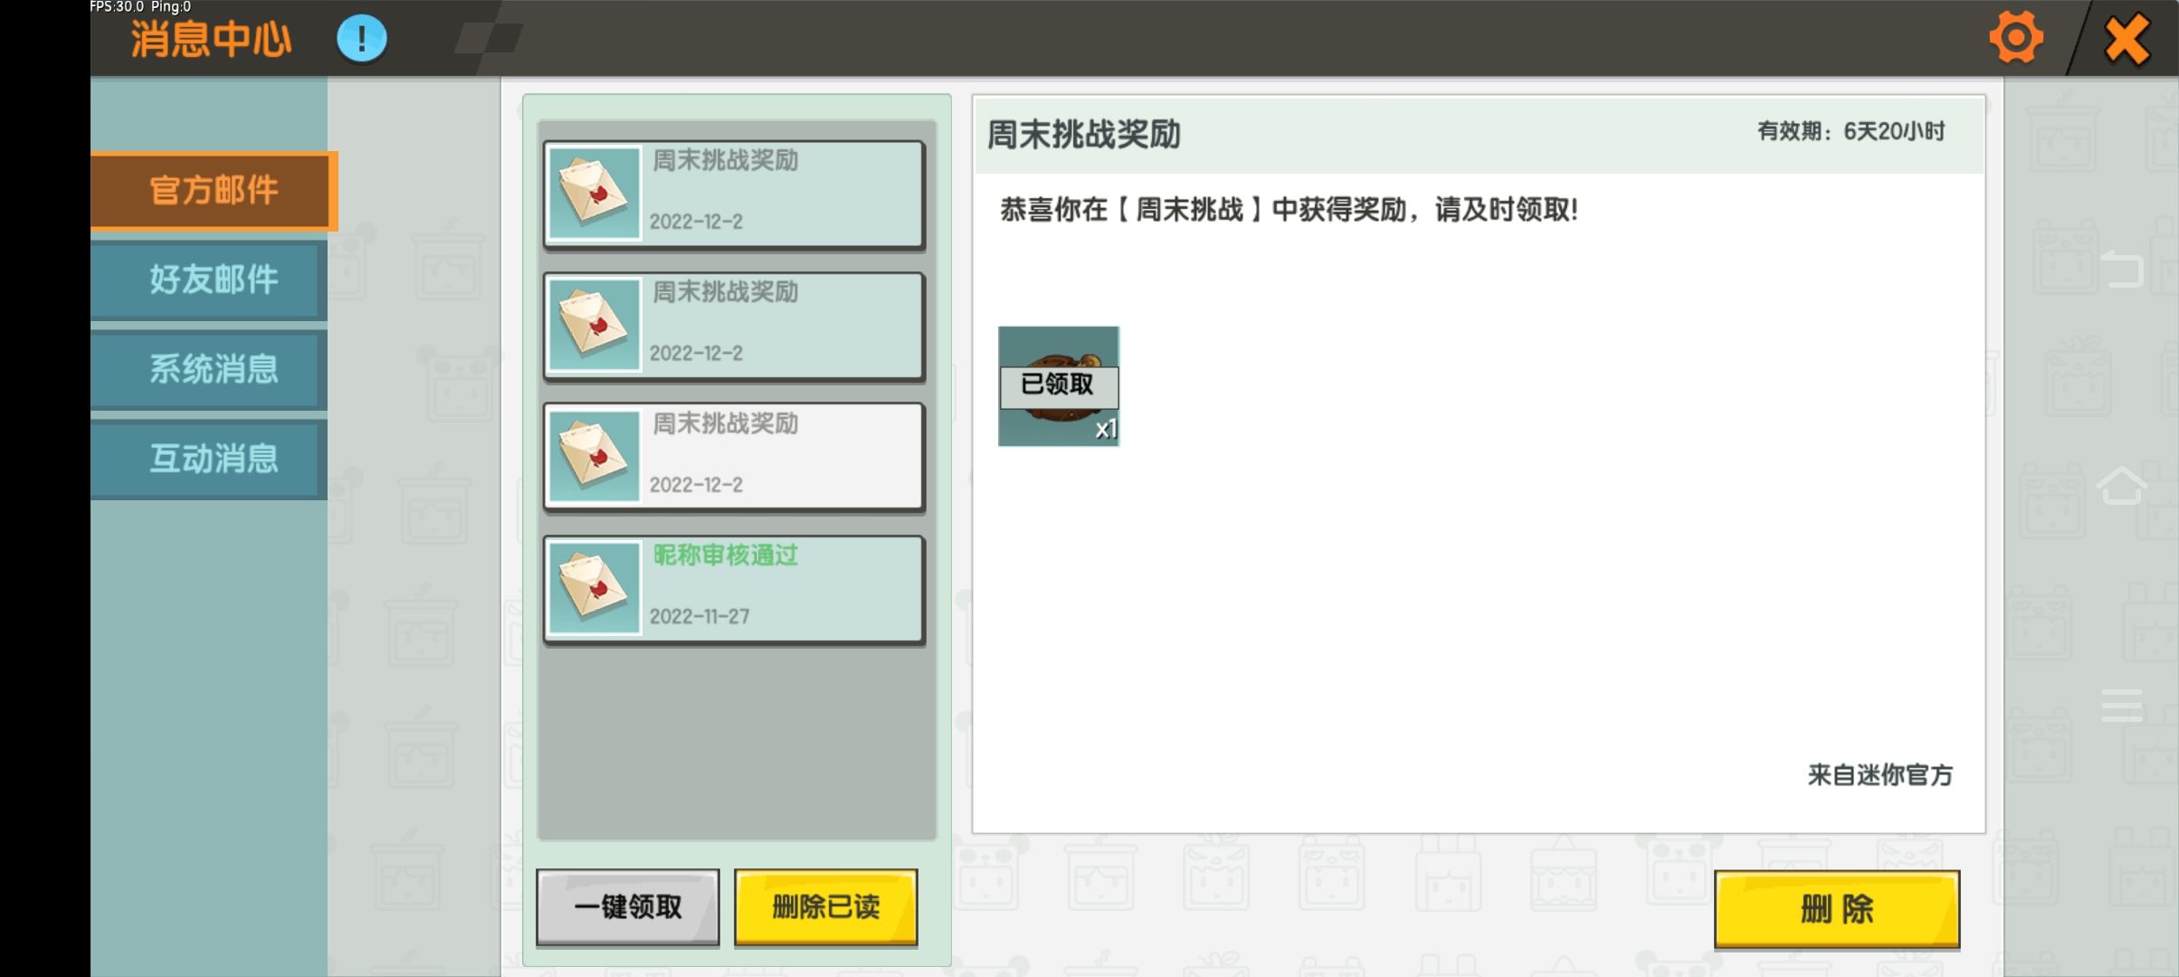Click envelope icon of first 周末挑战奖励 mail
The width and height of the screenshot is (2179, 977).
594,193
